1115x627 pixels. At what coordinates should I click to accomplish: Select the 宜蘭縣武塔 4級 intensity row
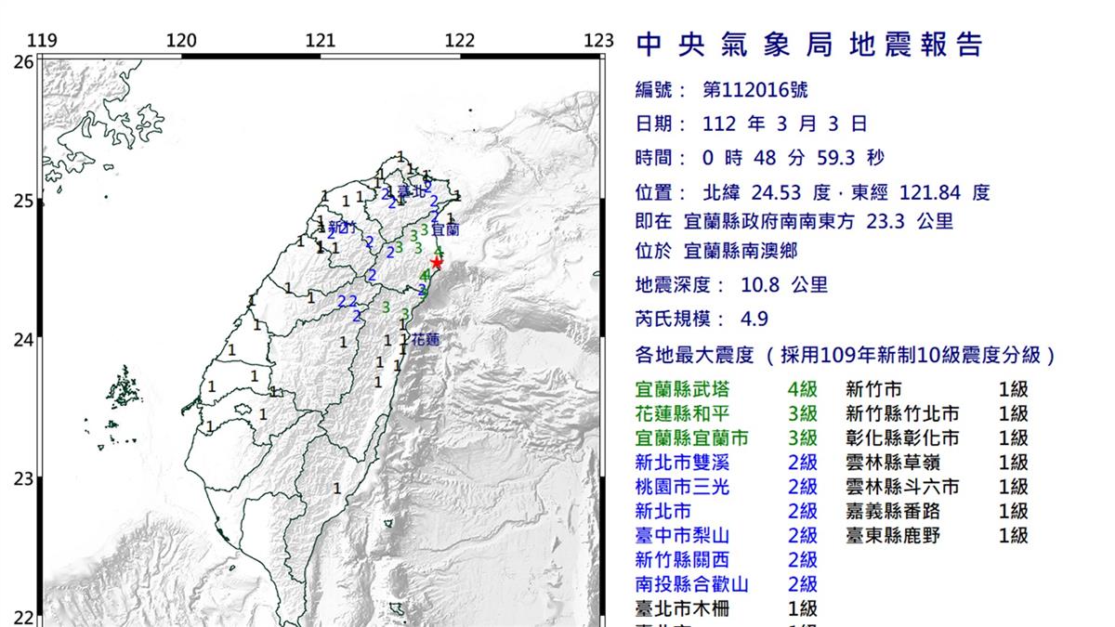pyautogui.click(x=726, y=390)
